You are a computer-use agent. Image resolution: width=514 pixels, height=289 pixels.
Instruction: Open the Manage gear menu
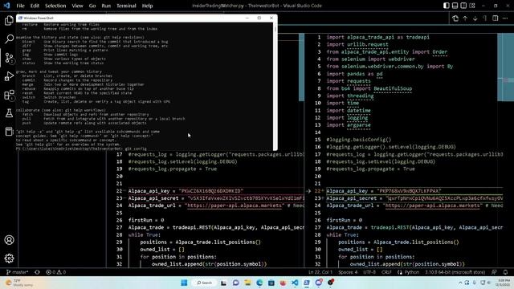pos(9,258)
